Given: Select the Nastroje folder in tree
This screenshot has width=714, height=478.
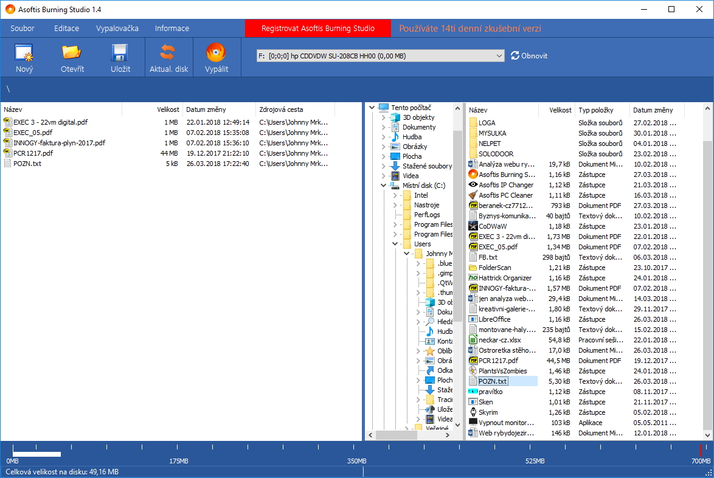Looking at the screenshot, I should click(427, 205).
